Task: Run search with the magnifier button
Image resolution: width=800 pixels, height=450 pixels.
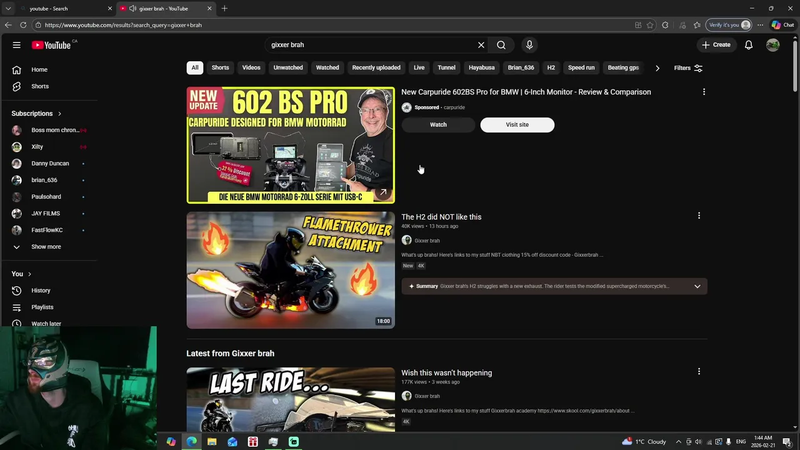Action: point(501,45)
